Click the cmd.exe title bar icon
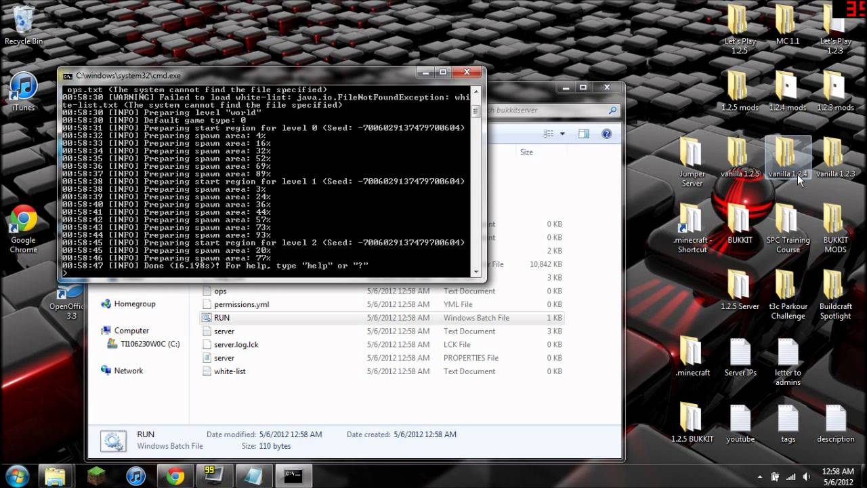867x488 pixels. click(68, 75)
